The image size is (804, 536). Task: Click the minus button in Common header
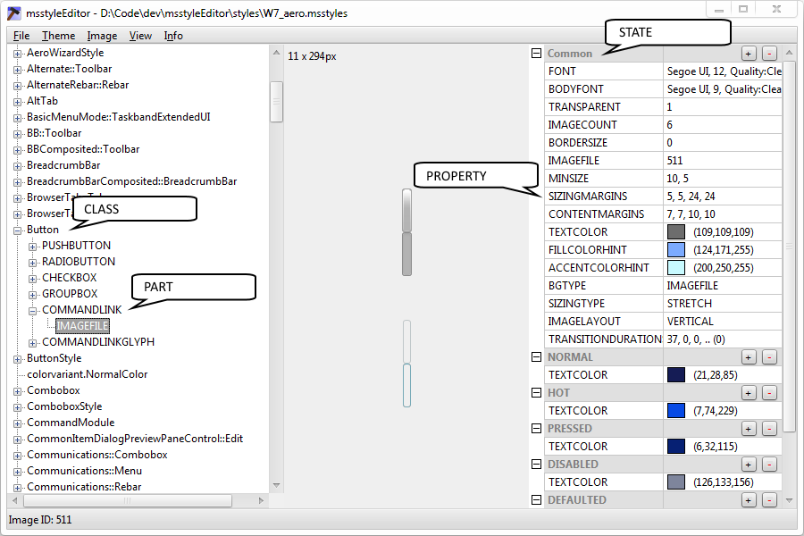(770, 54)
